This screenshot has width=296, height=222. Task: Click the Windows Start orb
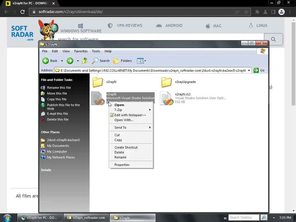[x=7, y=218]
